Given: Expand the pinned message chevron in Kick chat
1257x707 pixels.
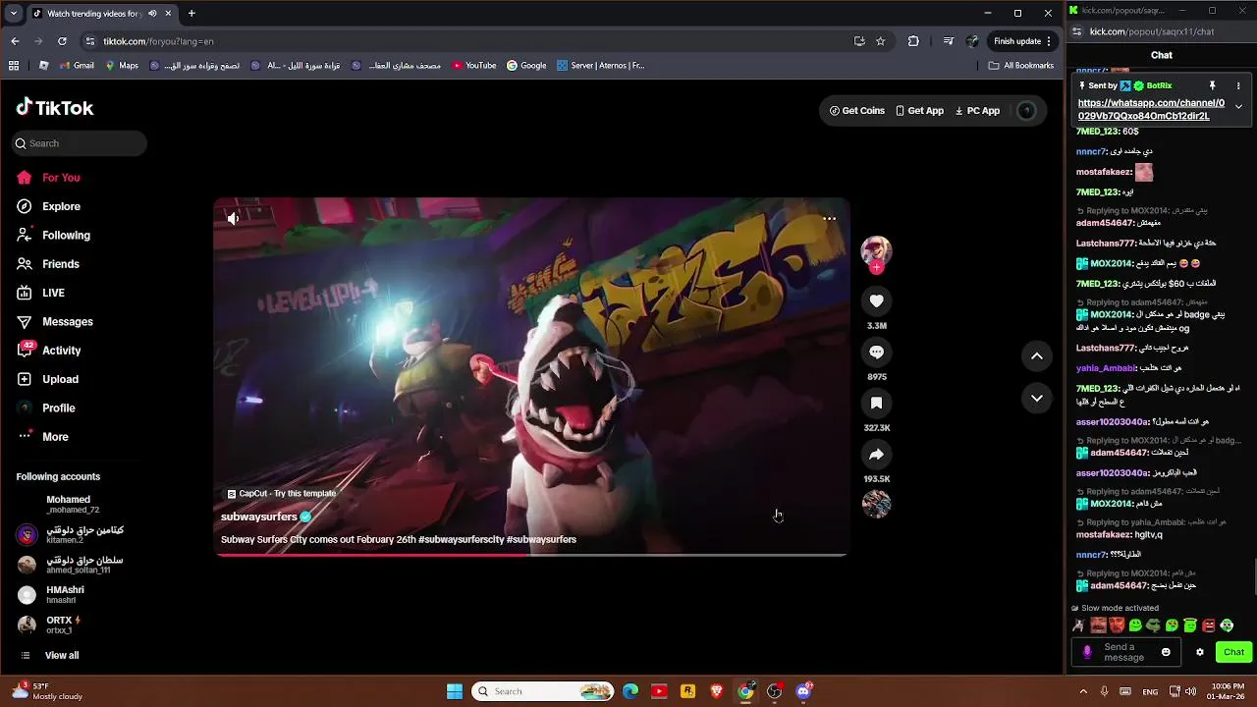Looking at the screenshot, I should pyautogui.click(x=1238, y=107).
